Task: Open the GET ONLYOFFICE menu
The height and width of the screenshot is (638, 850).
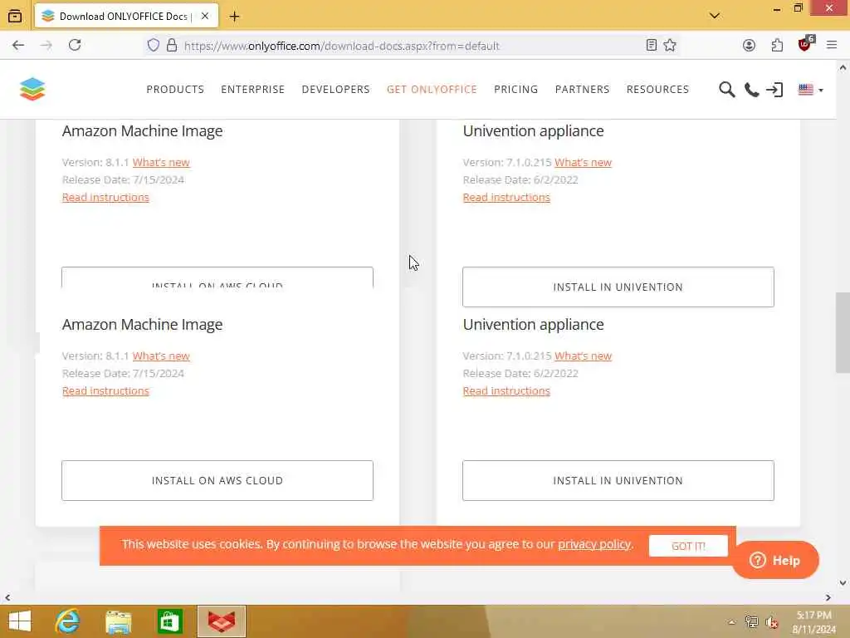Action: [432, 89]
